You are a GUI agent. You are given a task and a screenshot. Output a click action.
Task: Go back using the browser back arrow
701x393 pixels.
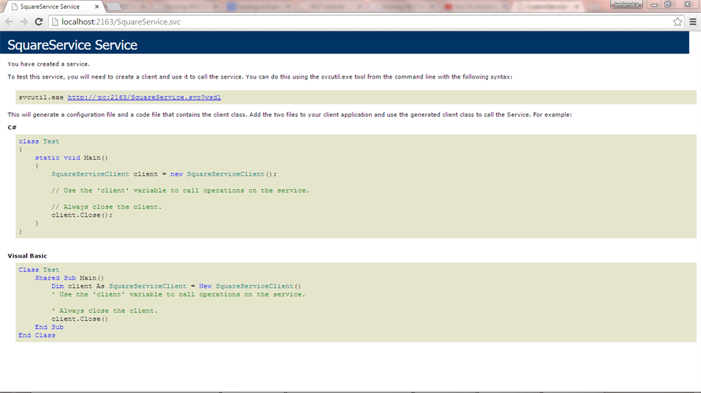[9, 21]
